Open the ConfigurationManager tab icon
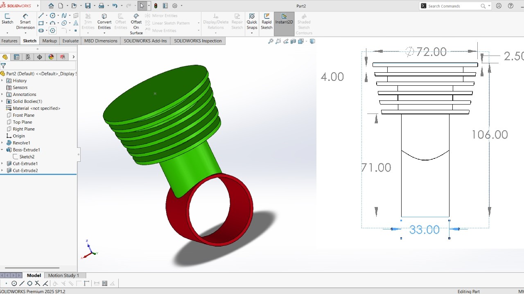This screenshot has height=294, width=524. (28, 57)
